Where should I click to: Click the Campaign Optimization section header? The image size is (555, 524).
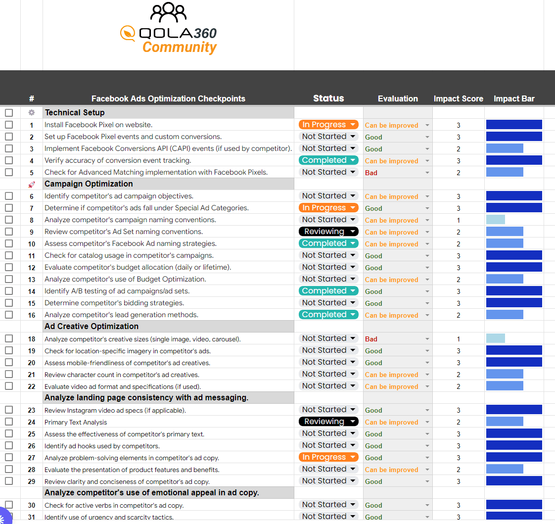169,184
